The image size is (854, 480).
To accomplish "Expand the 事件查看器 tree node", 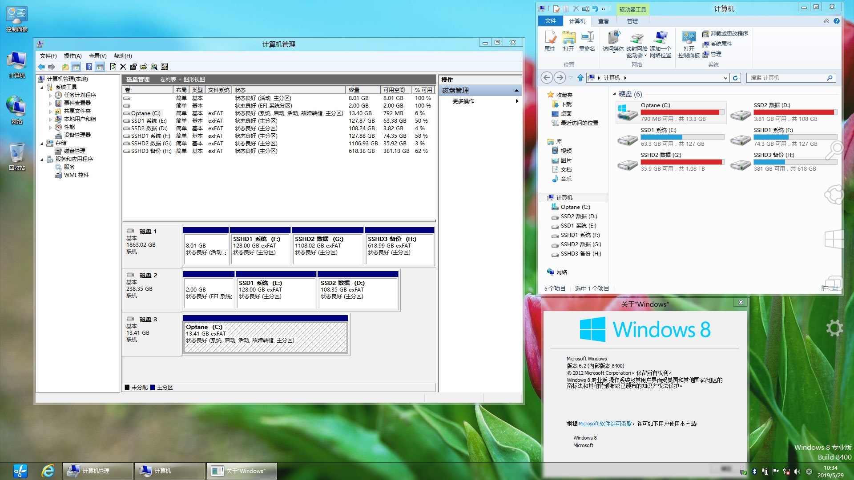I will tap(50, 104).
